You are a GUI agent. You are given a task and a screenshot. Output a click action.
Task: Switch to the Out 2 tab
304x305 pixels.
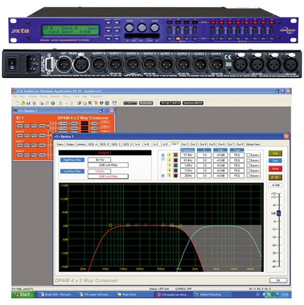click(184, 144)
